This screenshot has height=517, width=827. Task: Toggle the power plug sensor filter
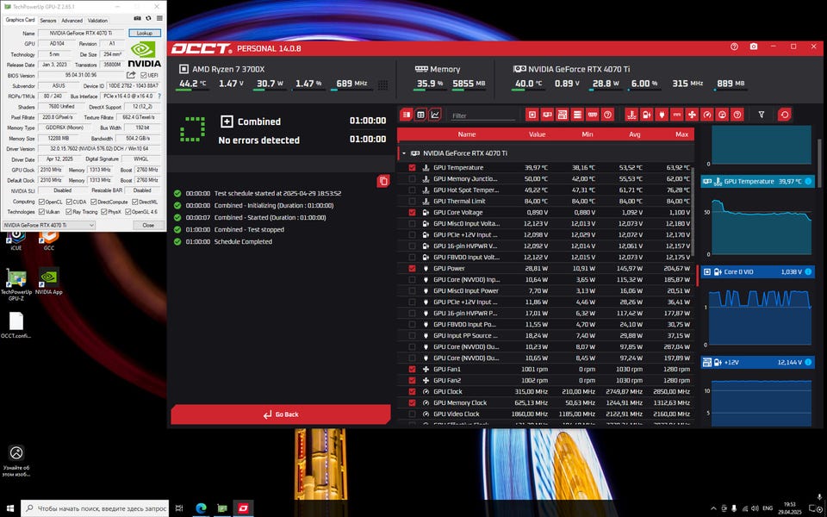pyautogui.click(x=662, y=115)
